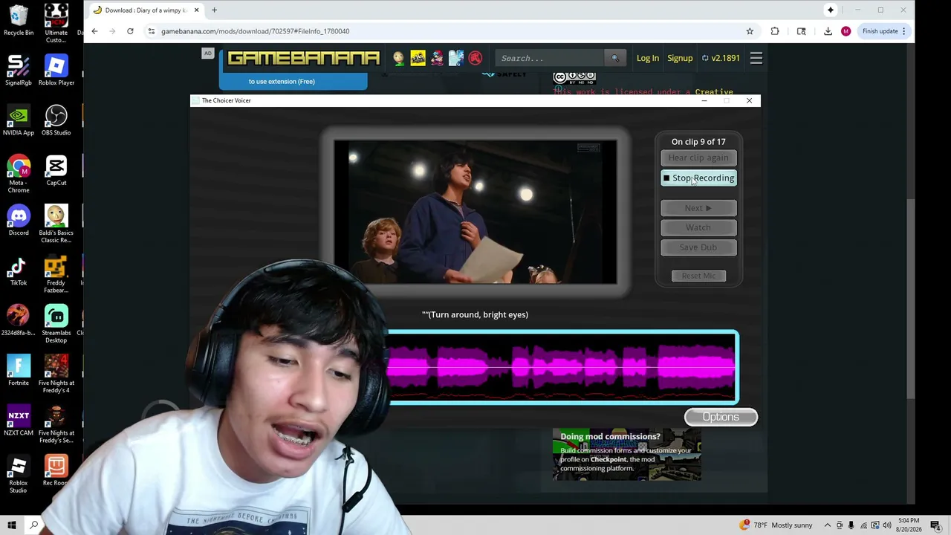Click the GameBanana search magnifier button
The height and width of the screenshot is (535, 951).
(x=614, y=58)
